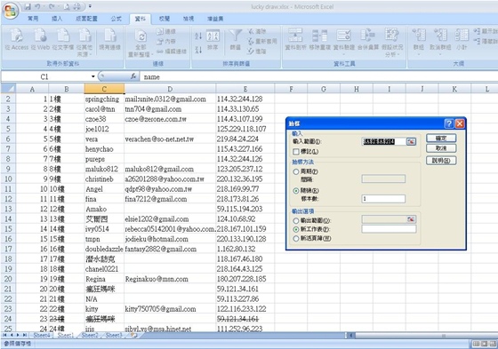Expand the Name Box dropdown
498x349 pixels.
[x=93, y=76]
